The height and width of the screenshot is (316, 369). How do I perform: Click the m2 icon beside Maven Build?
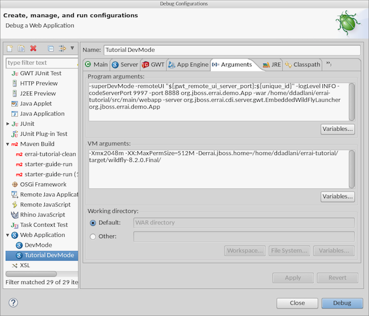coord(15,144)
